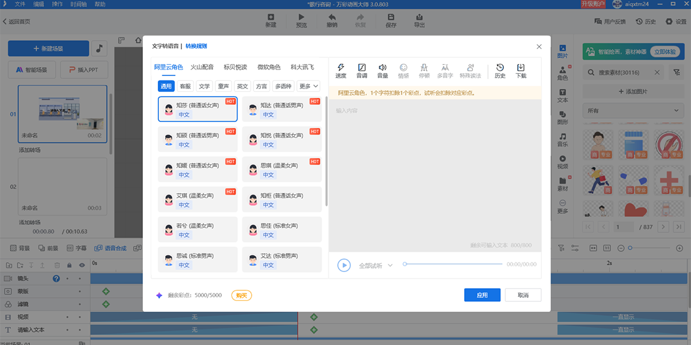The height and width of the screenshot is (345, 691).
Task: Click the 导出 (export) toolbar icon
Action: pos(419,21)
